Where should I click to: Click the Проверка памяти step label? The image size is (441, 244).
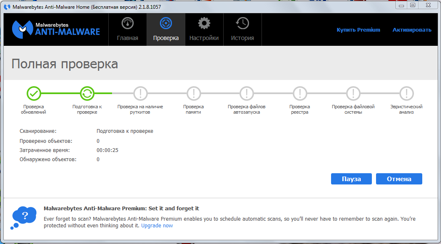point(194,110)
